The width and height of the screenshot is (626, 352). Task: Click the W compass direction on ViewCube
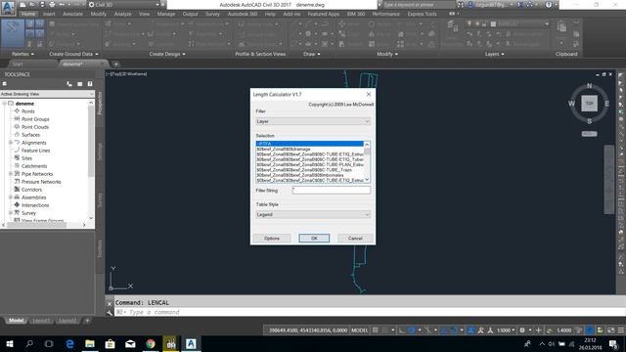point(571,104)
